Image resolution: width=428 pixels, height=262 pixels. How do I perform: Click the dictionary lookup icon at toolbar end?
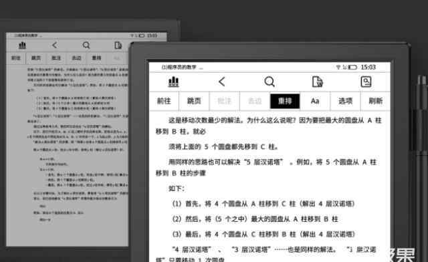click(x=366, y=82)
